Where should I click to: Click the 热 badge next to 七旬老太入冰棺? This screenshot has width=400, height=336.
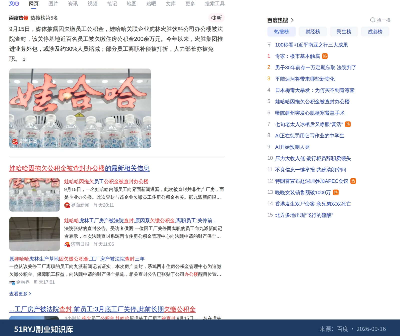coord(348,124)
